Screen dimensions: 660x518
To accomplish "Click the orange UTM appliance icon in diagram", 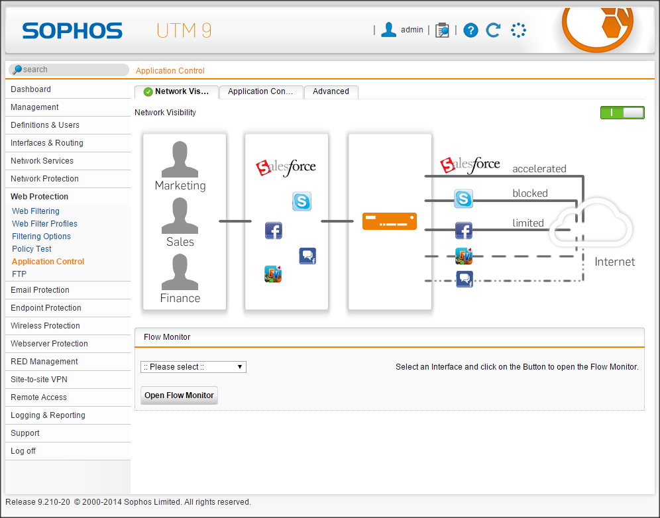I will coord(389,221).
